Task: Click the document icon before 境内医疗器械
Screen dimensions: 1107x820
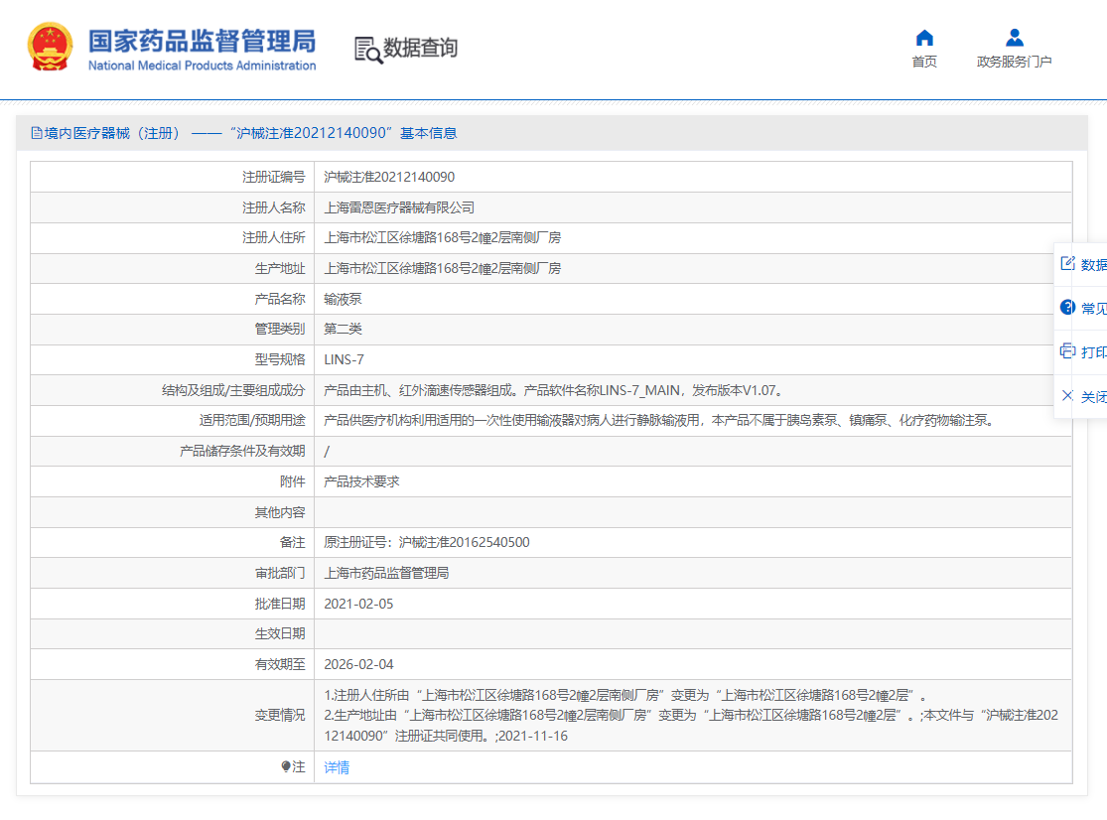Action: (36, 133)
